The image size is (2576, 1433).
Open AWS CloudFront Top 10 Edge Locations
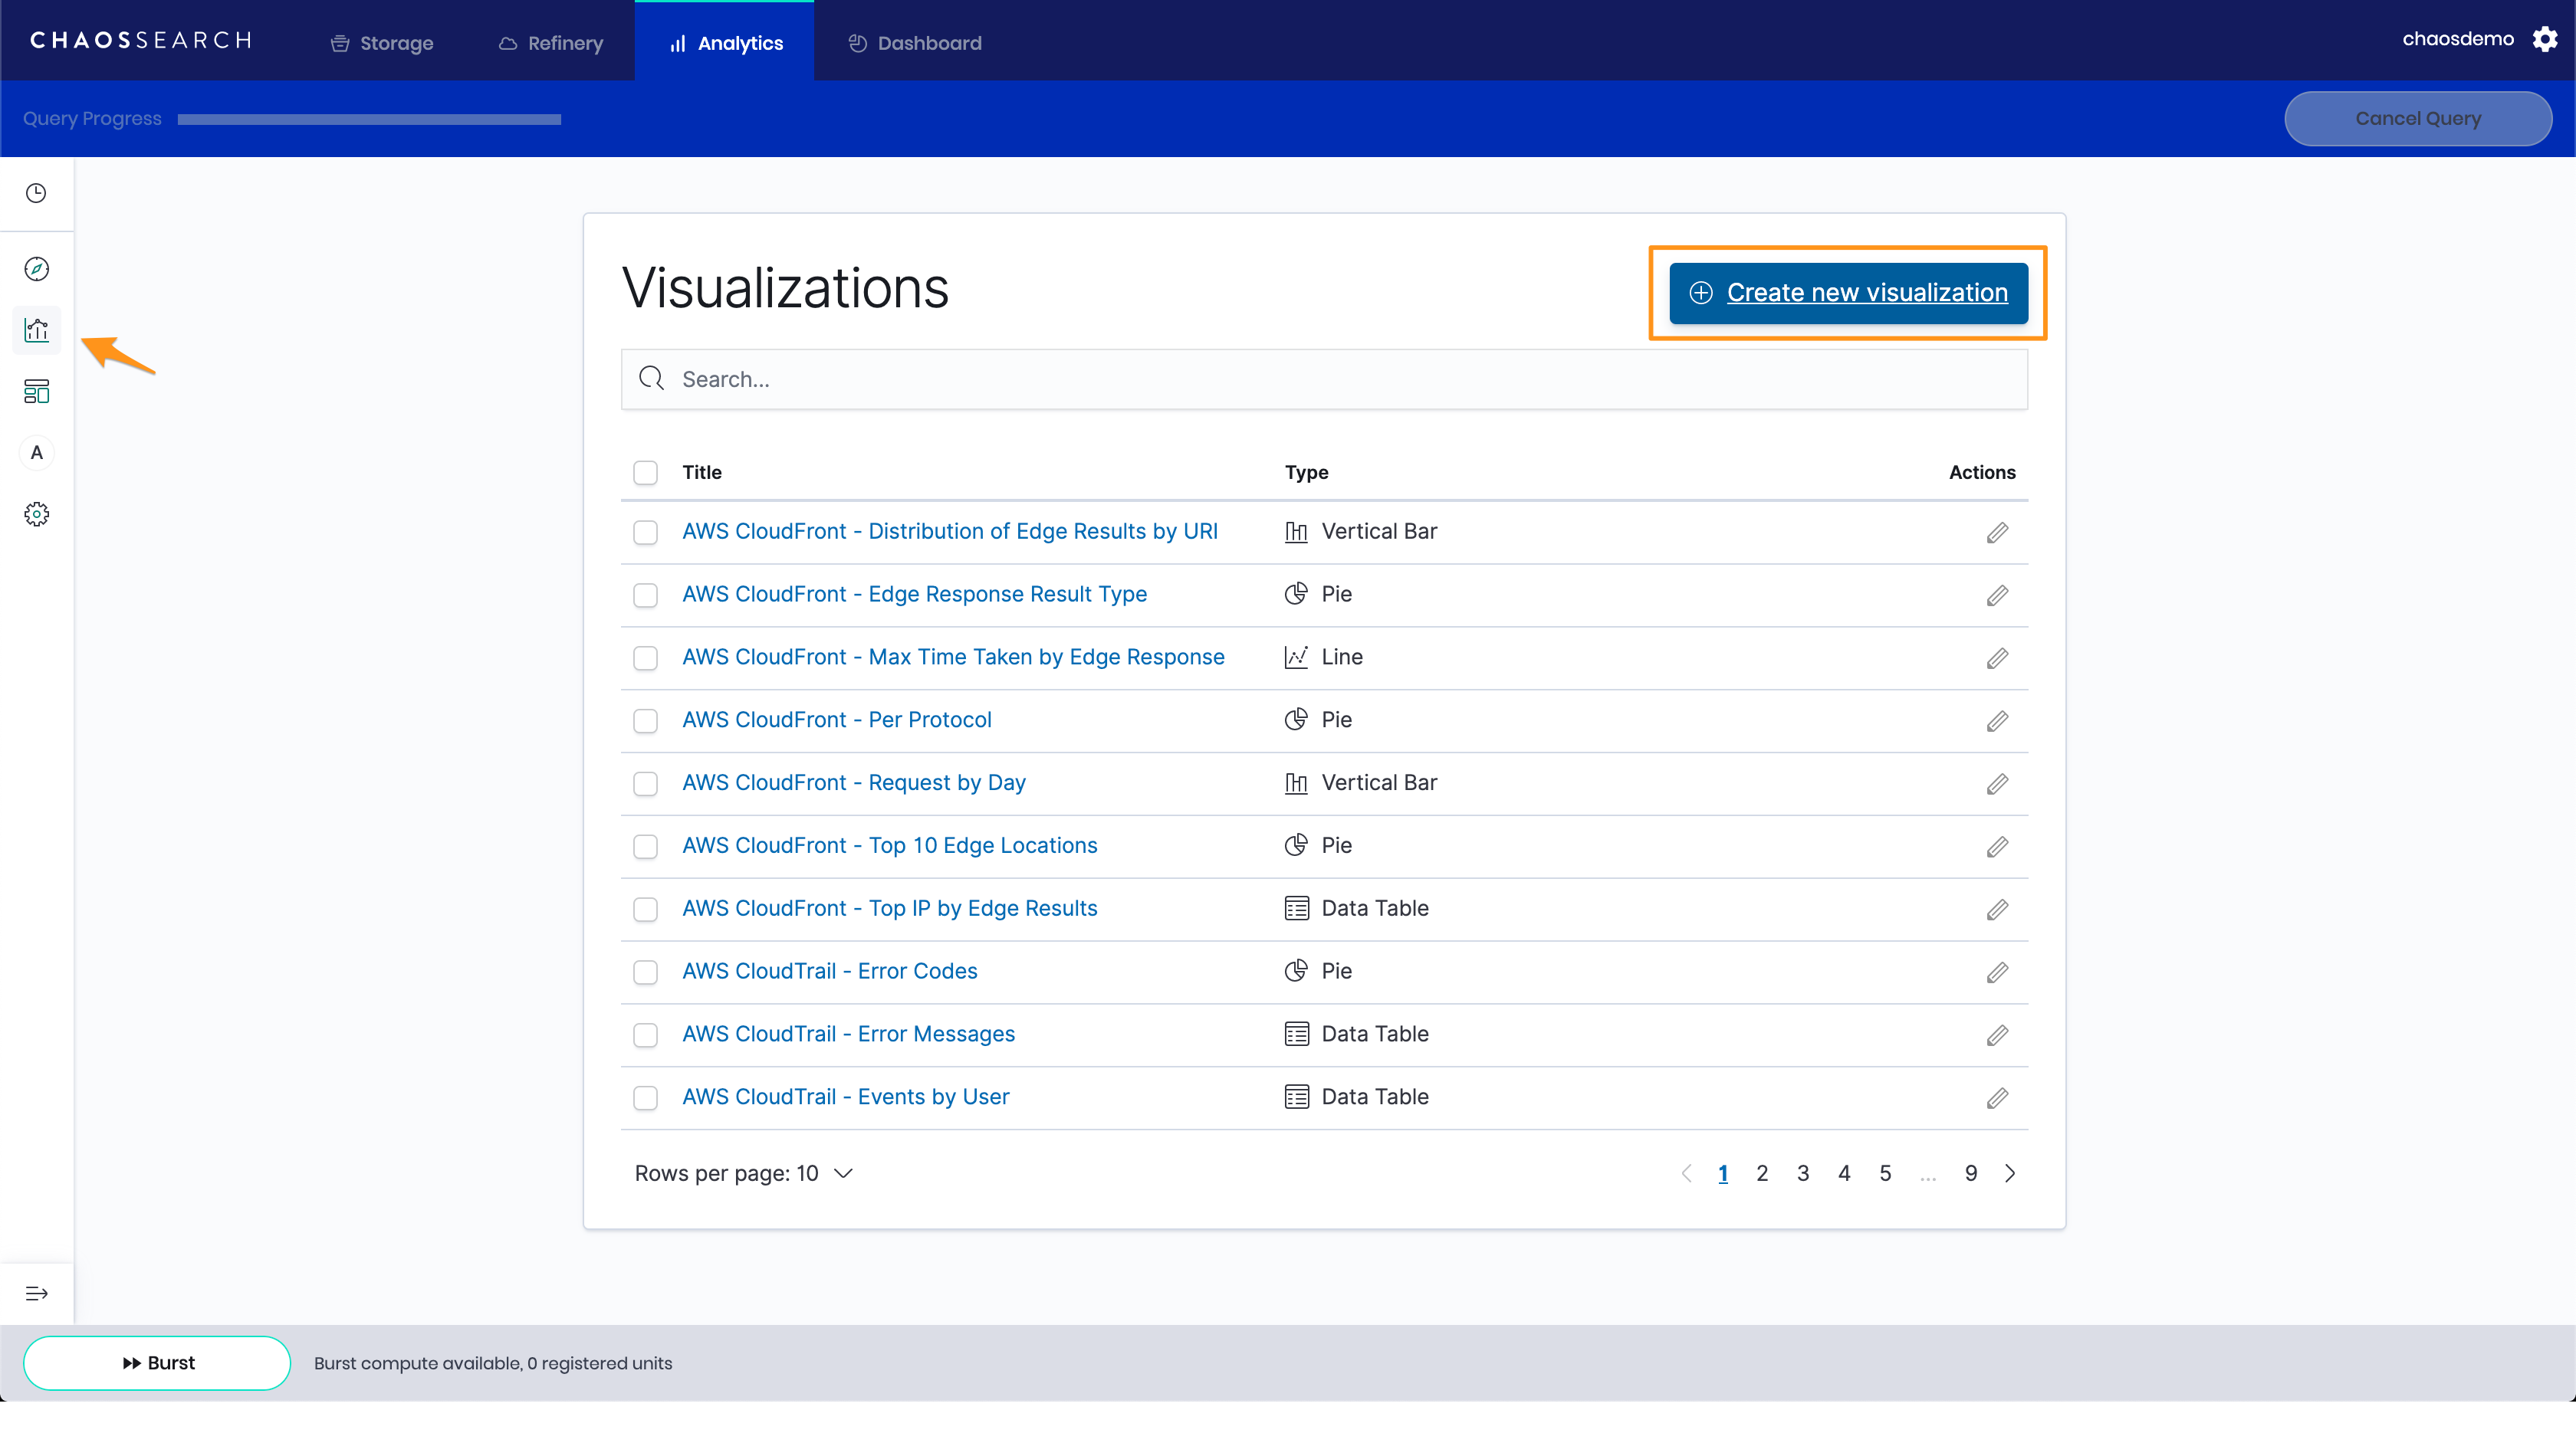click(889, 845)
